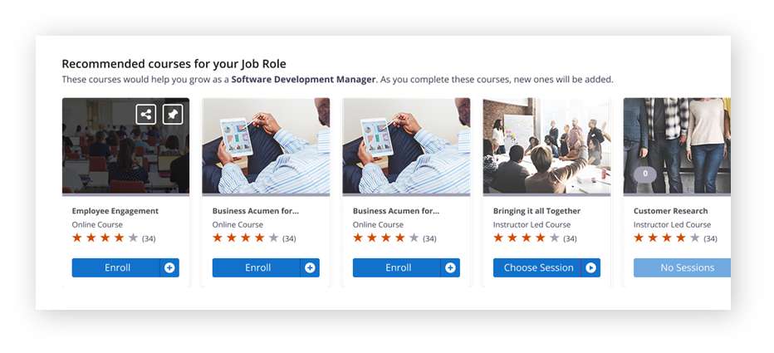Click the fifth star under Bringing it all Together
Screen dimensions: 774x353
554,238
